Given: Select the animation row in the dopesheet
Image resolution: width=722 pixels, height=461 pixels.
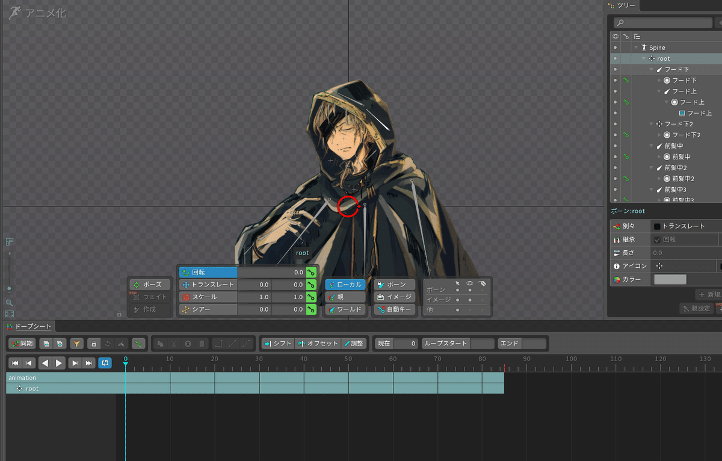Looking at the screenshot, I should tap(255, 378).
